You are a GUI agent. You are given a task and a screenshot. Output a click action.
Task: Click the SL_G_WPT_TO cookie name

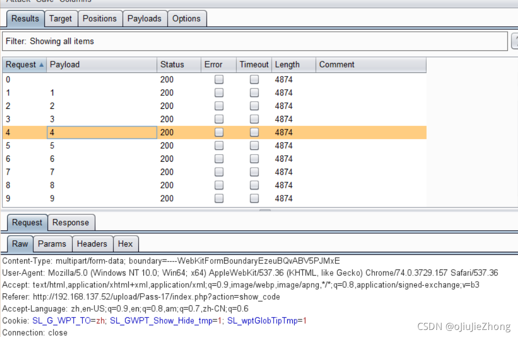pos(62,320)
